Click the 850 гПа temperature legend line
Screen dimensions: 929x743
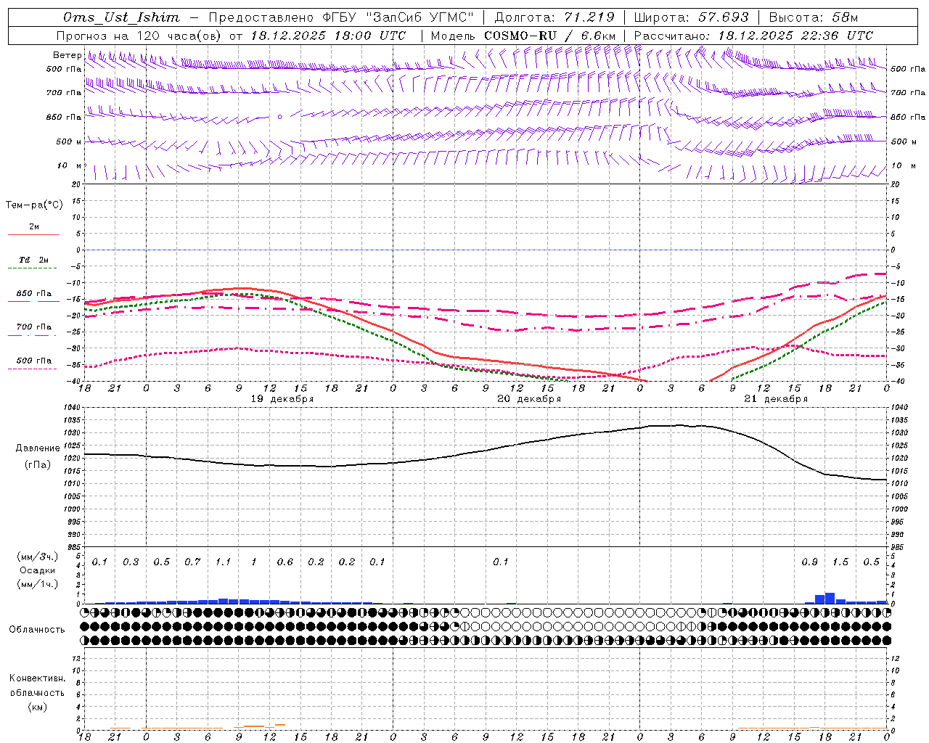33,301
